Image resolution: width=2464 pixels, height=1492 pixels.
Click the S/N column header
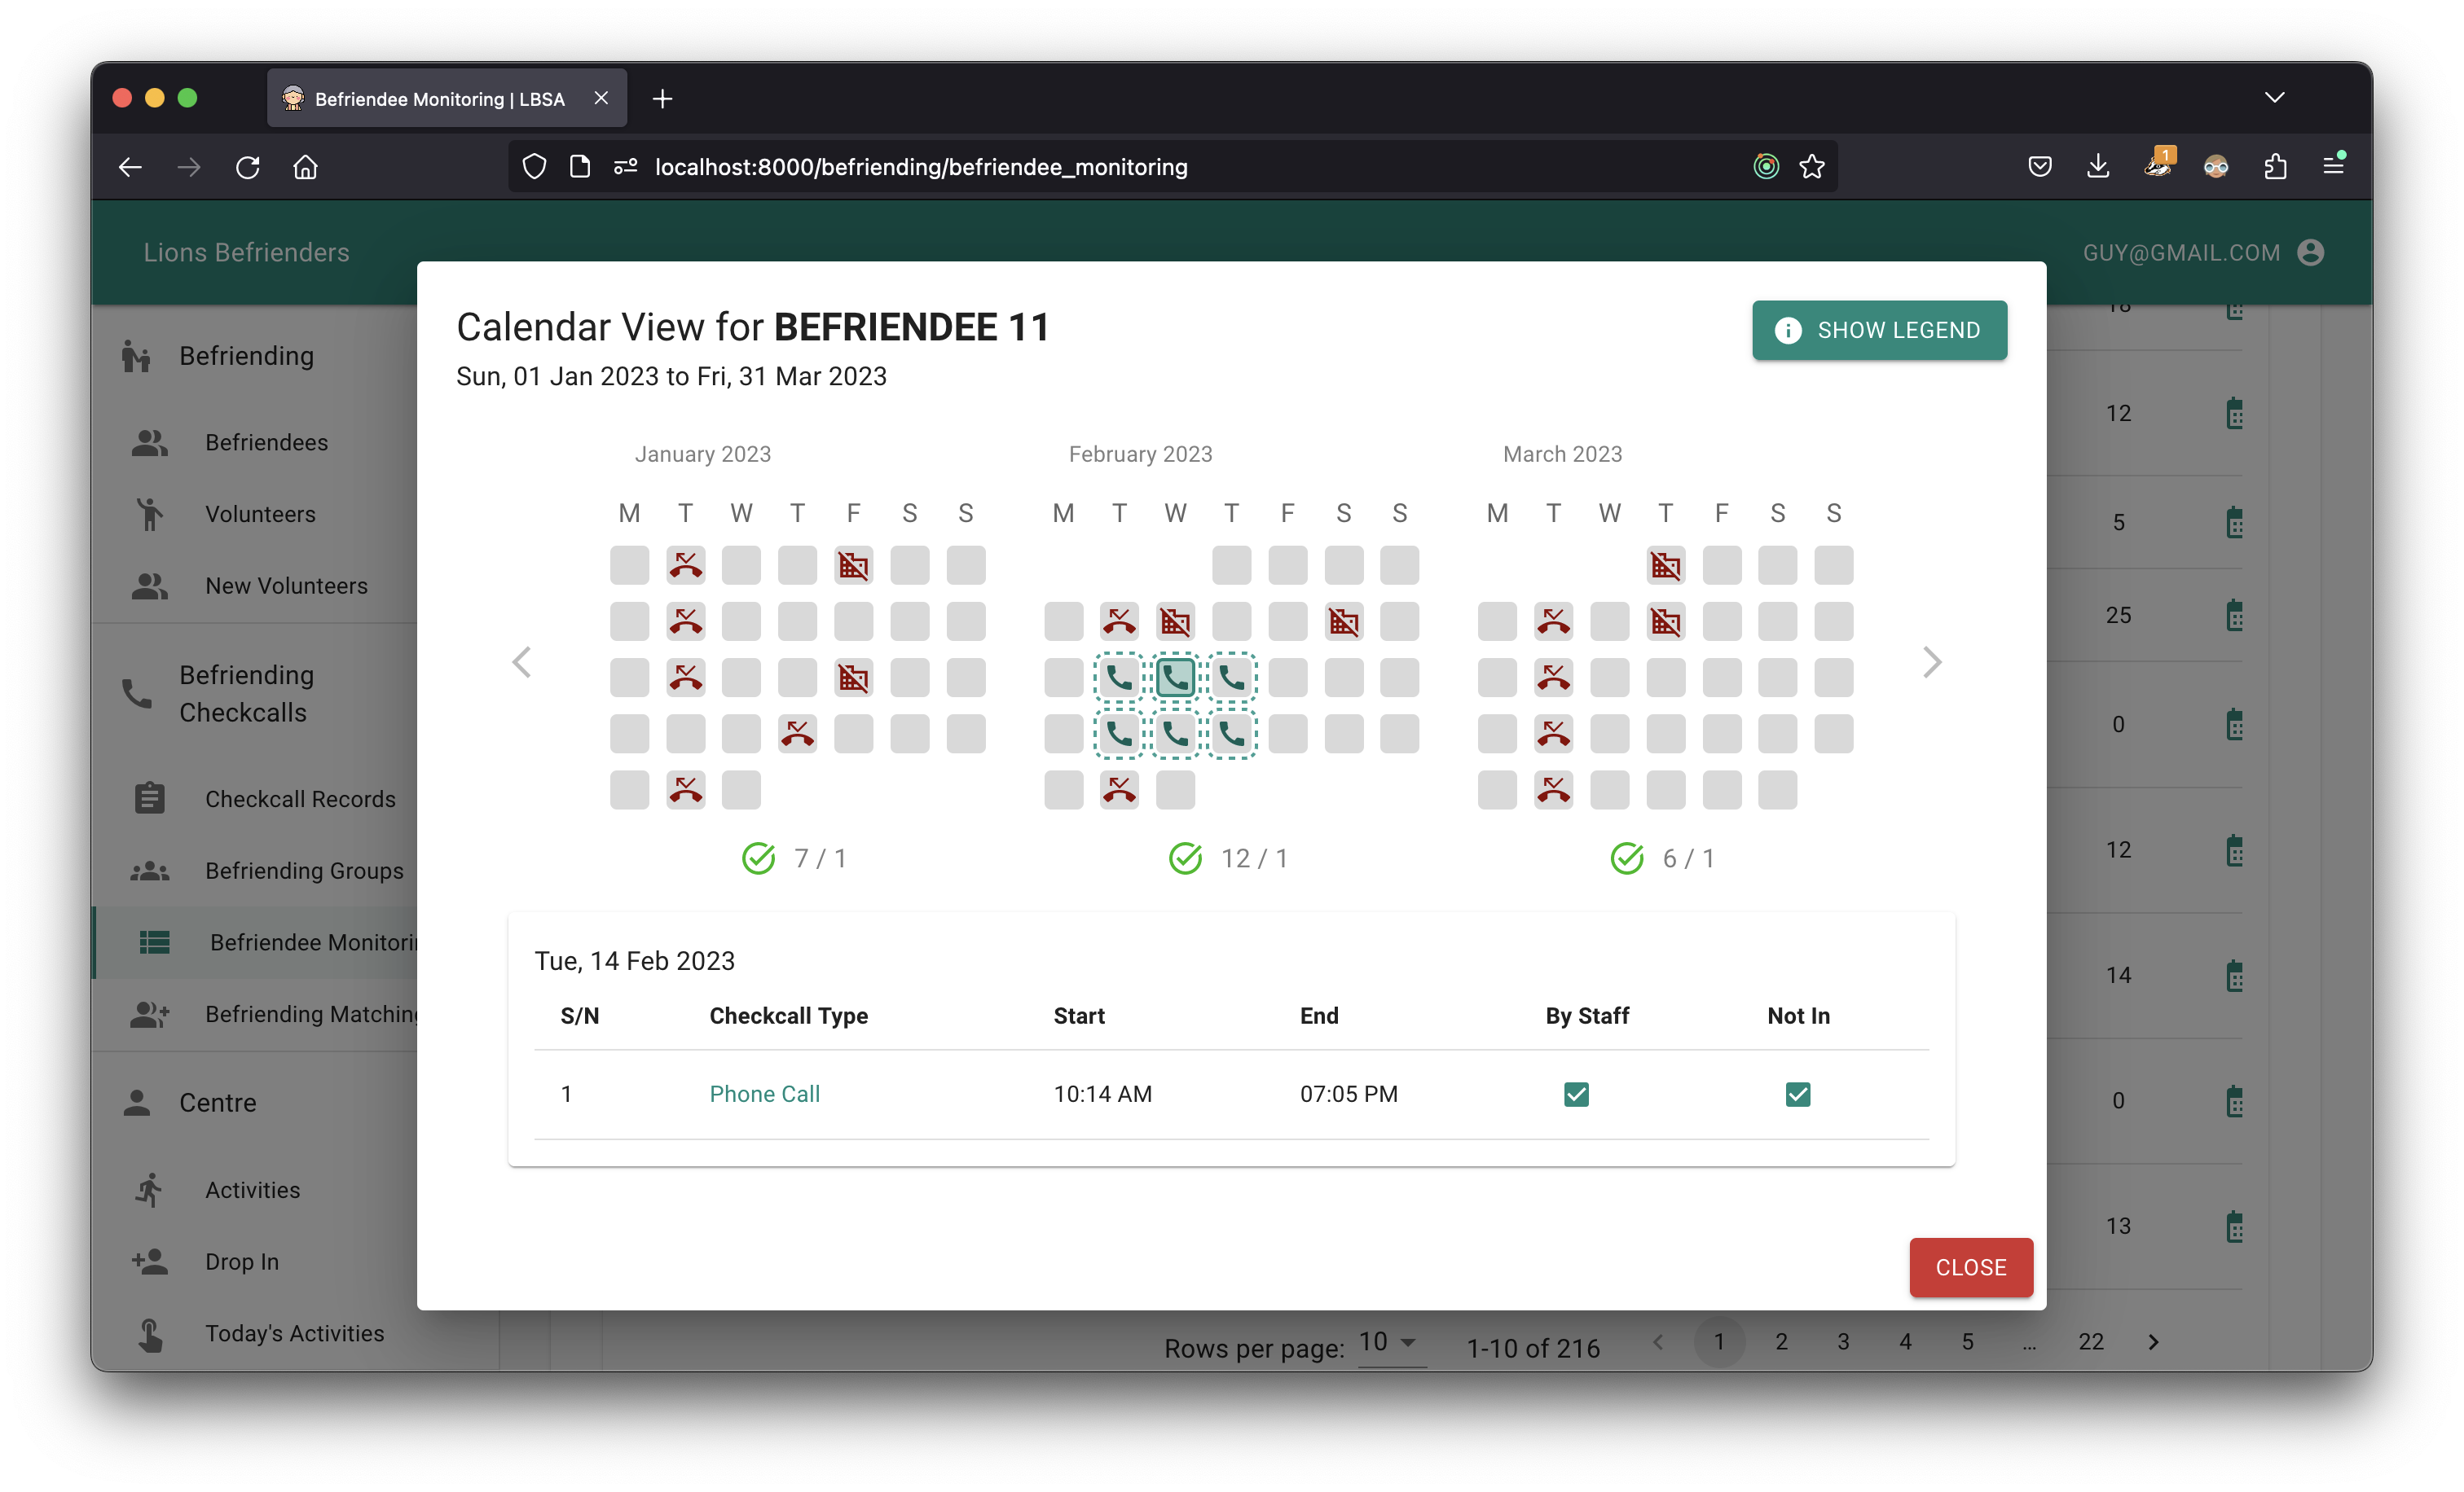pos(580,1016)
